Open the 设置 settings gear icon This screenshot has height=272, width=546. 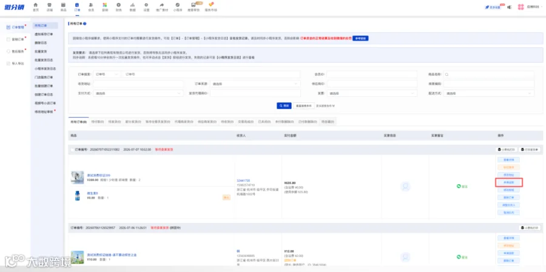point(146,5)
